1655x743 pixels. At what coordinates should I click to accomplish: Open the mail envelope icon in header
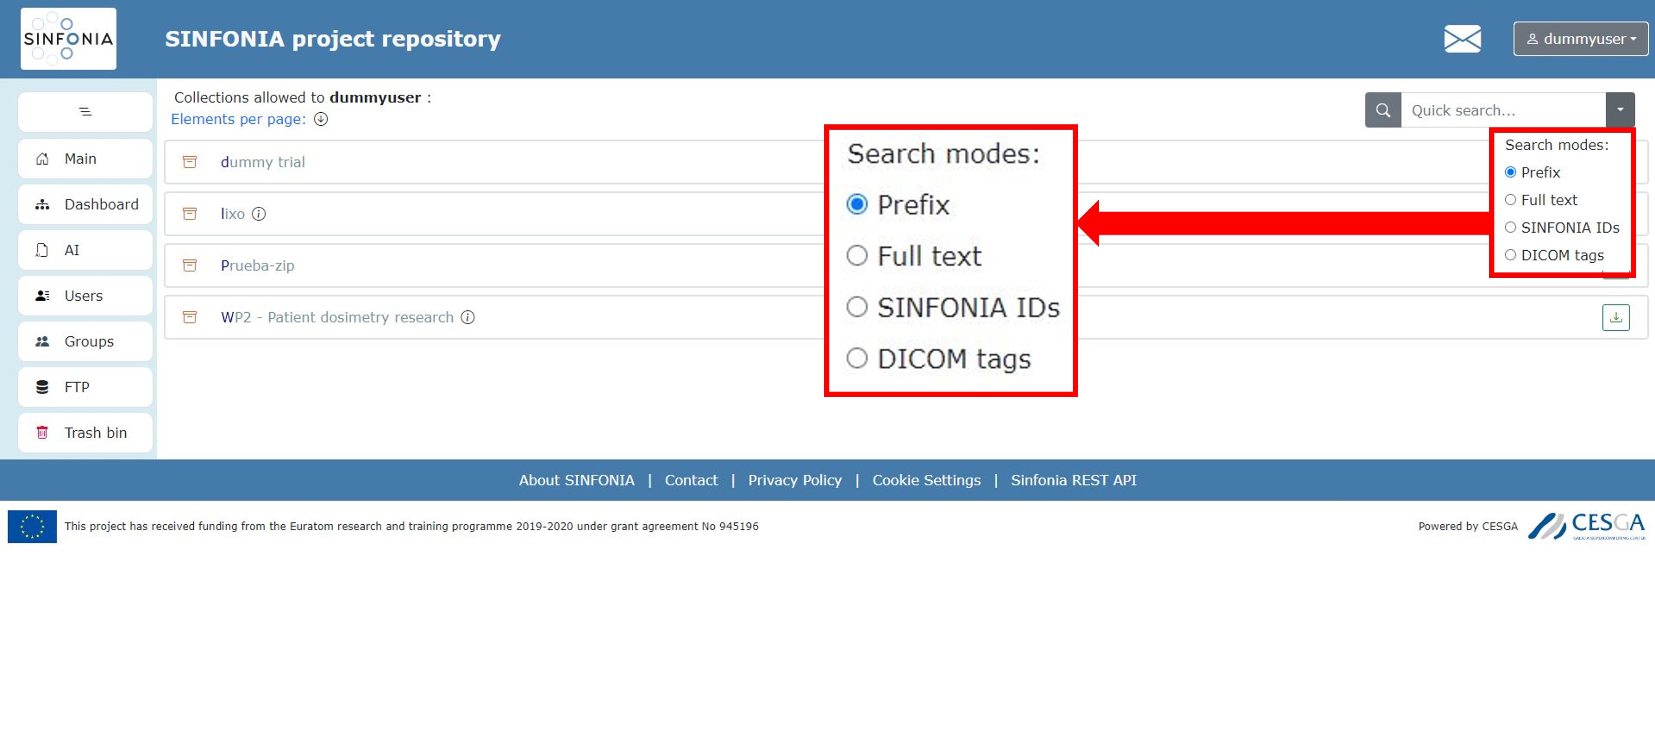coord(1462,39)
